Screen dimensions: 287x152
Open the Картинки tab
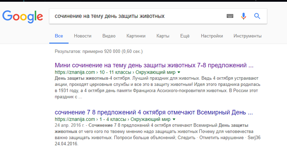click(136, 36)
